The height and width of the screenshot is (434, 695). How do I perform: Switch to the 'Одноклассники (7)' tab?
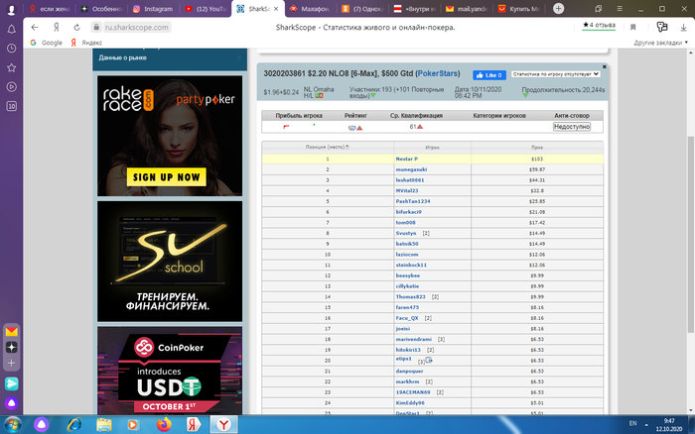coord(362,9)
